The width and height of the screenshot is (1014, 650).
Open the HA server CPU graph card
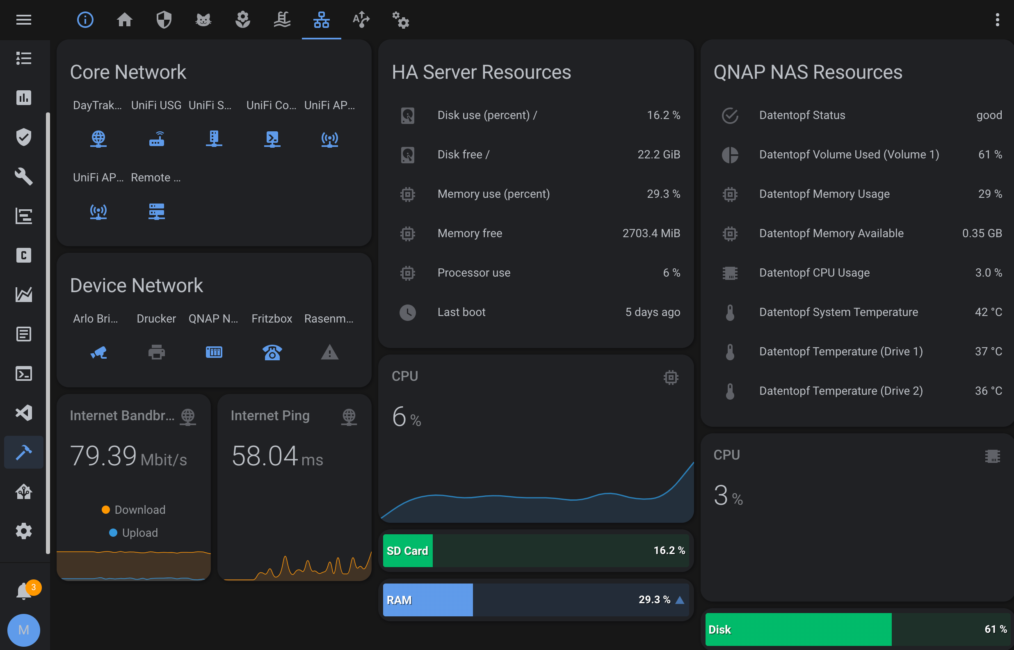(x=536, y=438)
